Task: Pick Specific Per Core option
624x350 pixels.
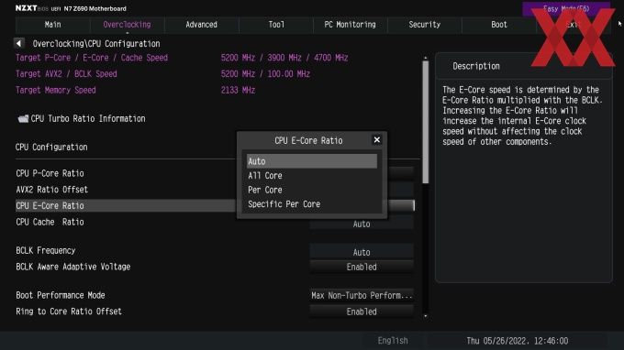Action: [x=284, y=204]
